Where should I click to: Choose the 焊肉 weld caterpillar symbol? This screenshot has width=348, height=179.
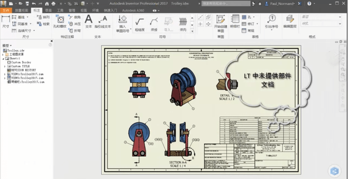(183, 24)
